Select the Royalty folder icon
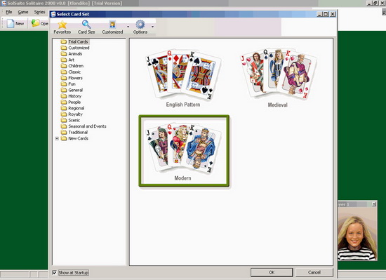This screenshot has width=386, height=280. coord(64,114)
